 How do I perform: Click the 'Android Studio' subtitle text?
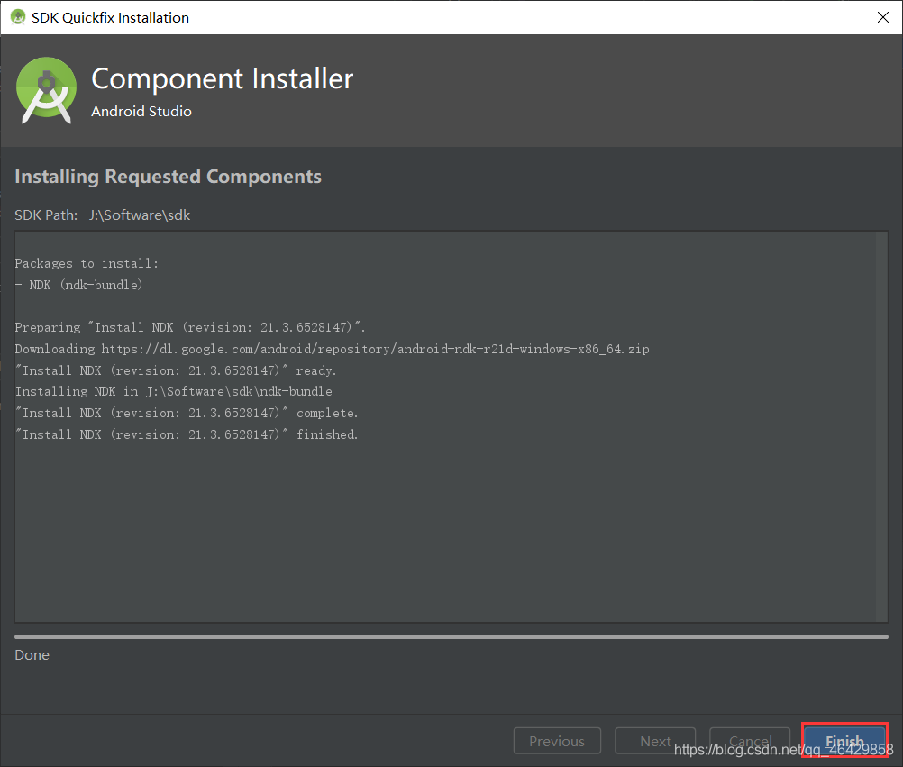(141, 111)
